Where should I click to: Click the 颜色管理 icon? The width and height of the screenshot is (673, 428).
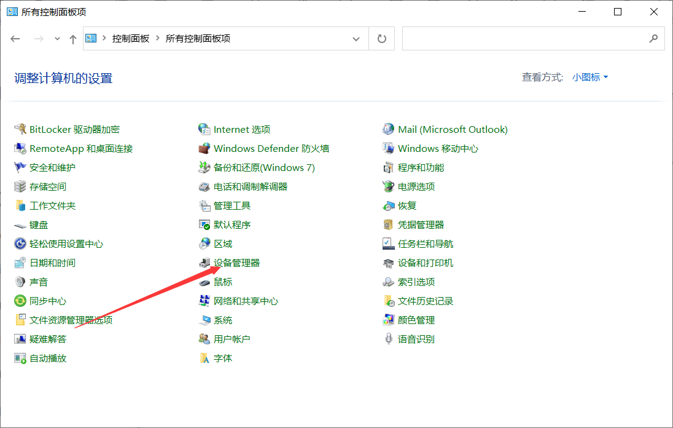tap(389, 320)
